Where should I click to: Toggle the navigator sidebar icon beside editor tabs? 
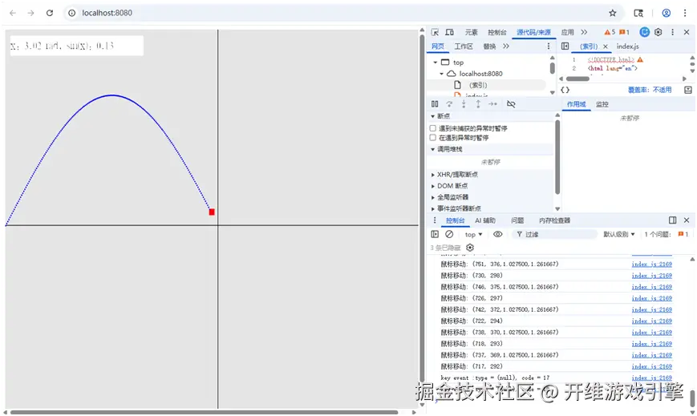(x=565, y=46)
